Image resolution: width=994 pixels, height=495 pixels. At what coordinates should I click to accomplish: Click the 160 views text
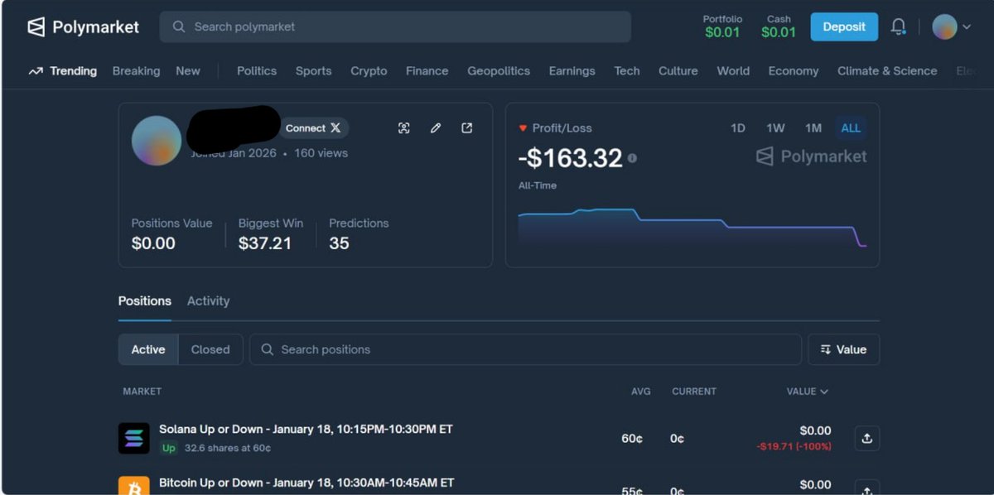[x=321, y=153]
